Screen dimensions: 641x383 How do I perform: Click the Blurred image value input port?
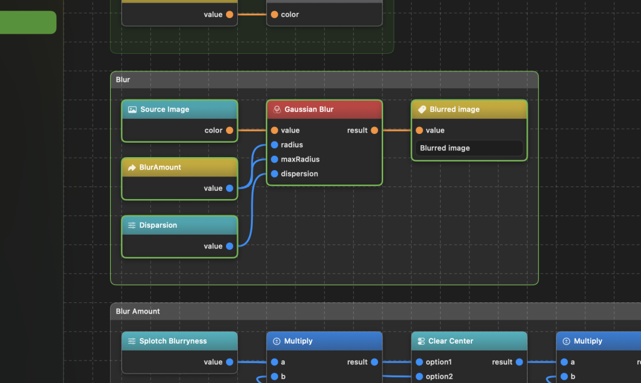coord(419,130)
